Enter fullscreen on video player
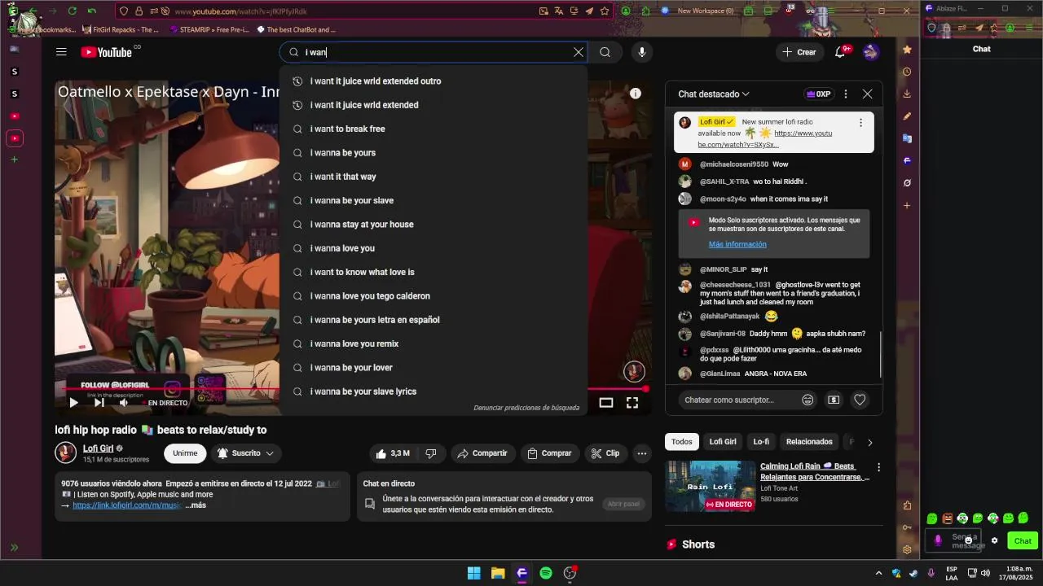This screenshot has height=586, width=1043. point(632,402)
